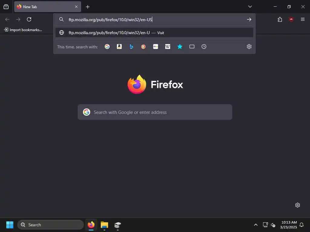Open the Extensions puzzle icon
The width and height of the screenshot is (310, 232).
click(x=280, y=19)
